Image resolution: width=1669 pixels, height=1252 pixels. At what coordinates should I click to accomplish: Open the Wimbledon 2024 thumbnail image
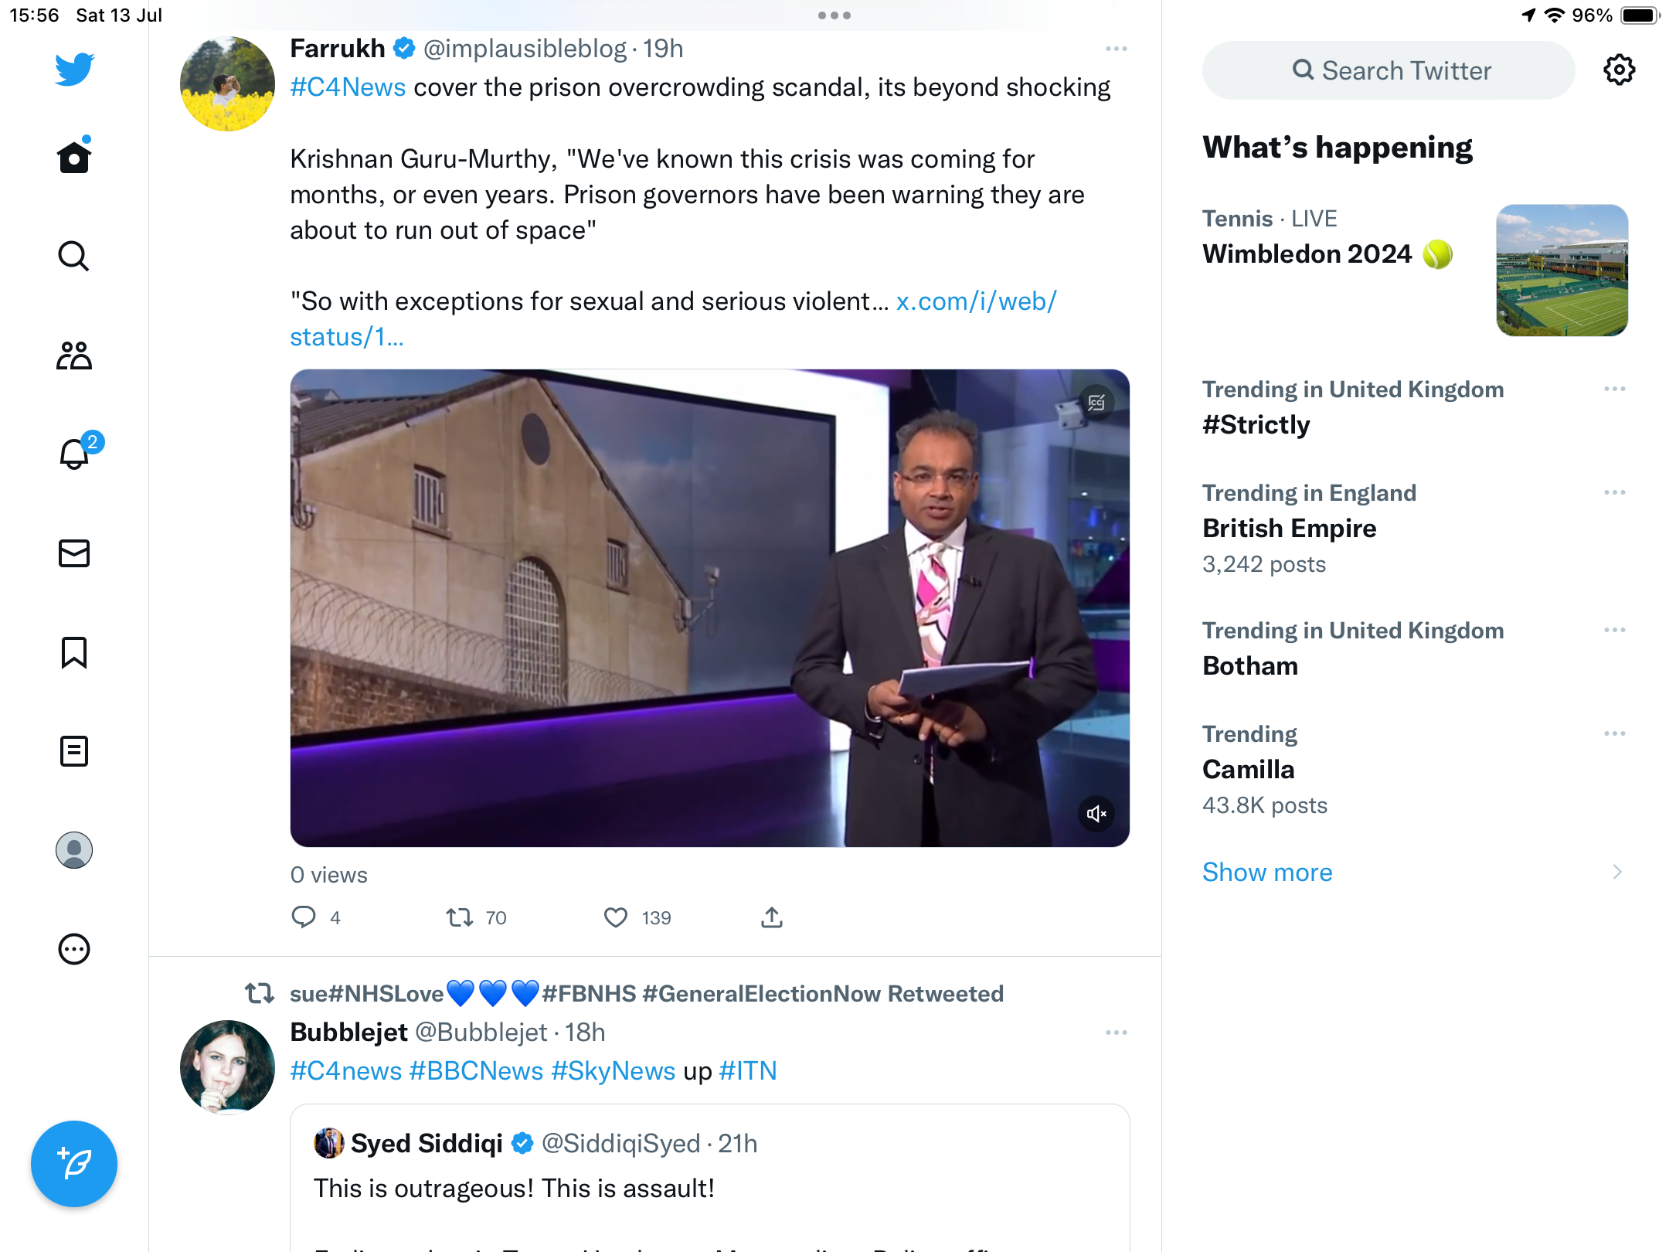pos(1562,270)
